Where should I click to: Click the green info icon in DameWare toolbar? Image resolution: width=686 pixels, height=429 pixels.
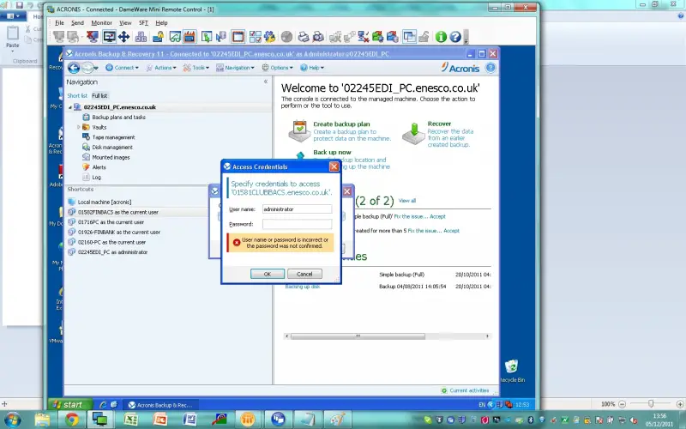coord(441,37)
